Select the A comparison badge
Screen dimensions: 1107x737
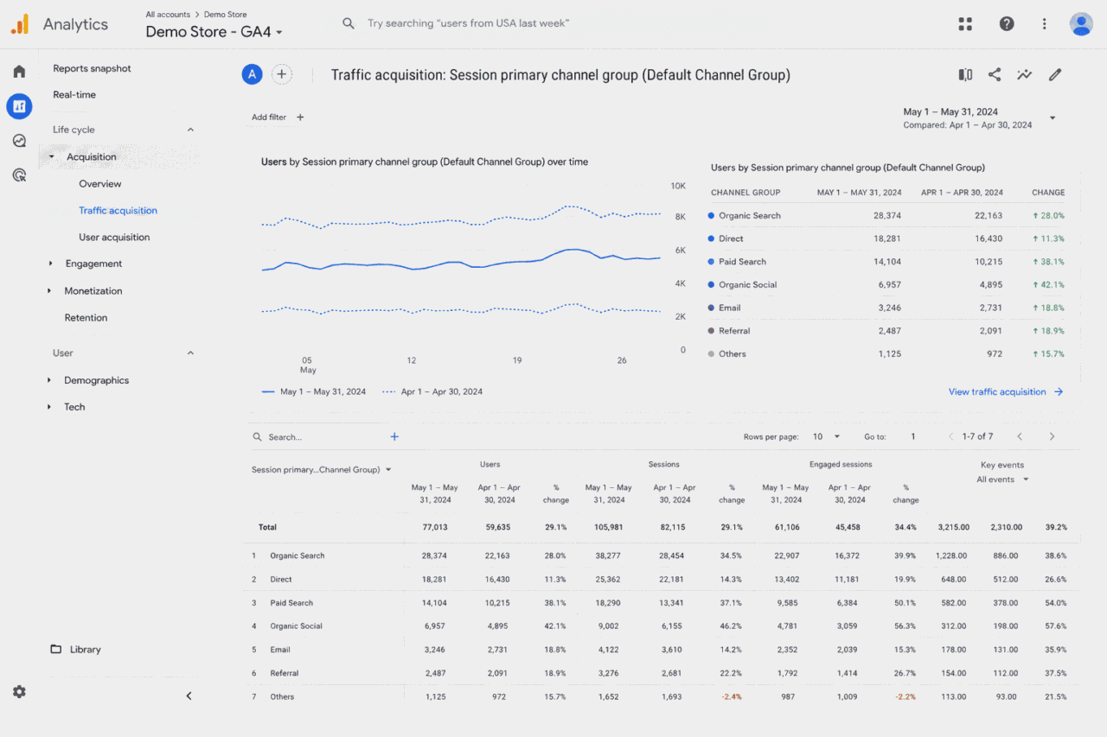click(x=252, y=74)
